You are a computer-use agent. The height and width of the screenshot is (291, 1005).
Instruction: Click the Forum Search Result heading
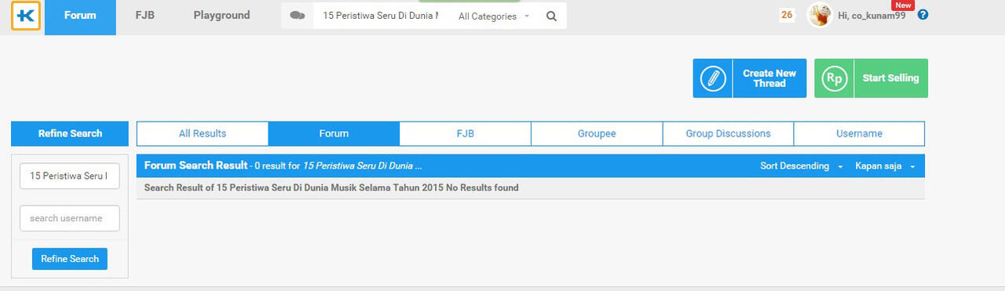[196, 166]
